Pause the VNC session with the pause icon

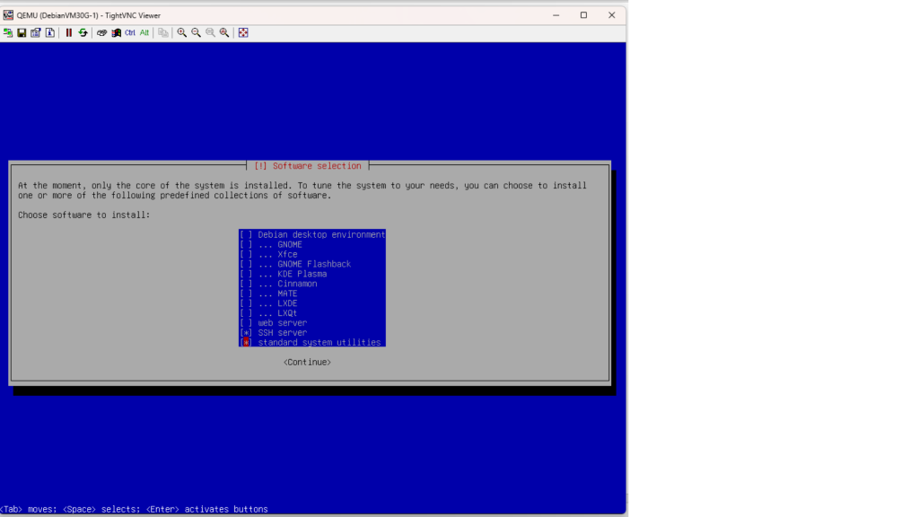(x=68, y=32)
